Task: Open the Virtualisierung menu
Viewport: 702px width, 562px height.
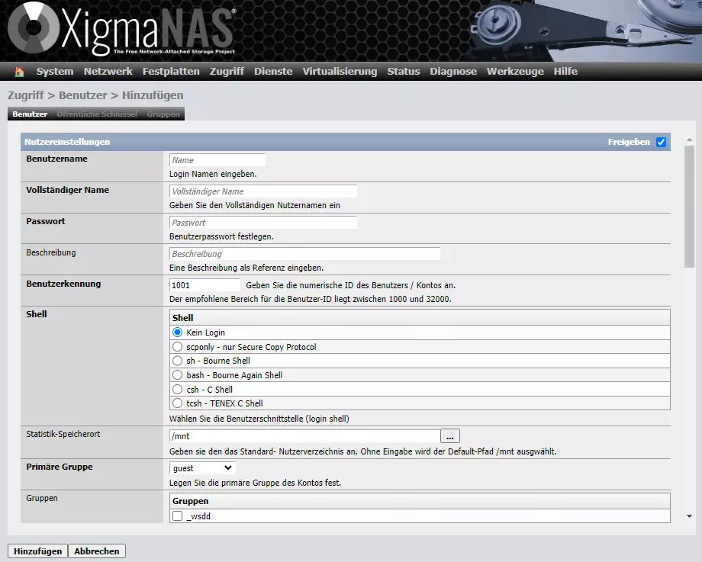Action: point(340,71)
